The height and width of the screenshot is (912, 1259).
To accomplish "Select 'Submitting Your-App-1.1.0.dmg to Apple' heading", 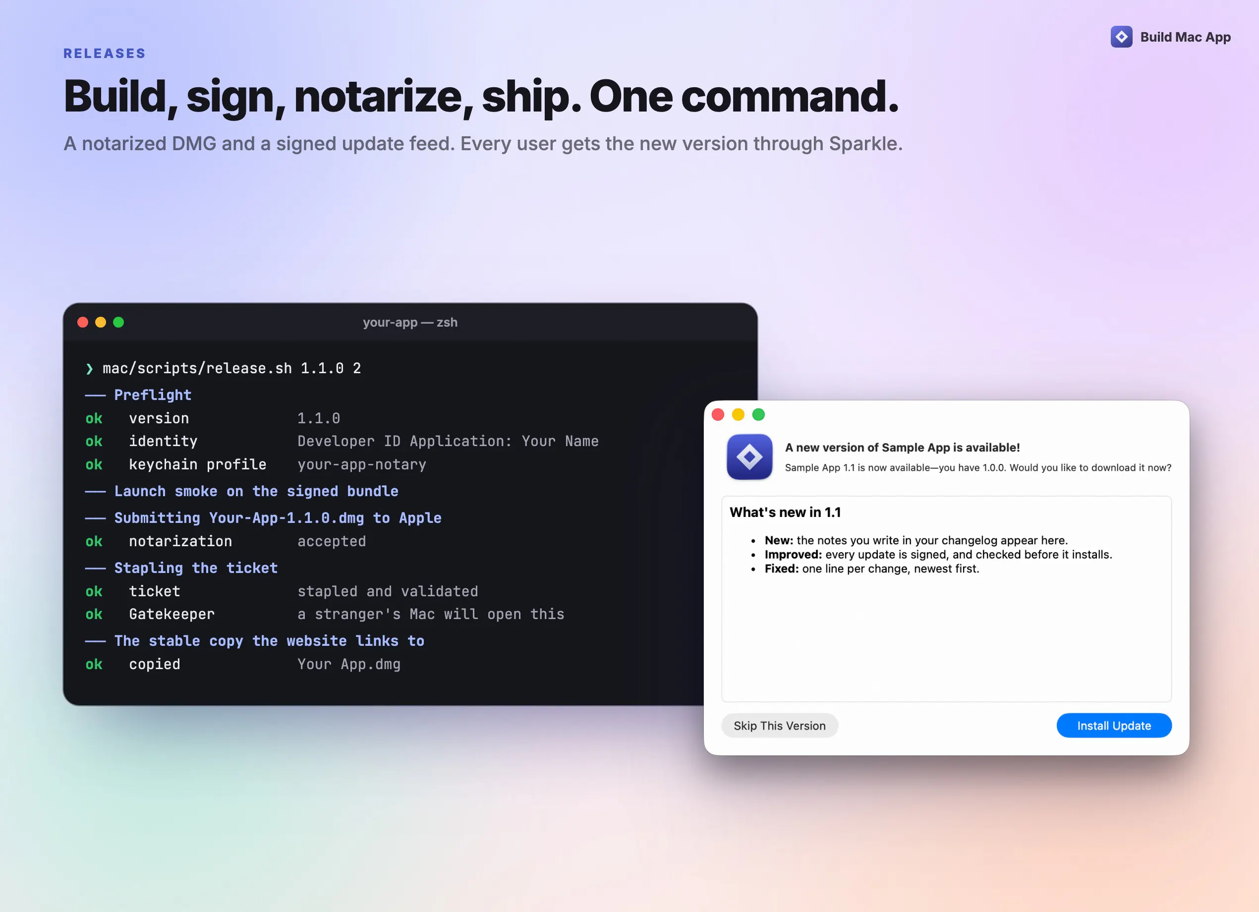I will coord(278,518).
